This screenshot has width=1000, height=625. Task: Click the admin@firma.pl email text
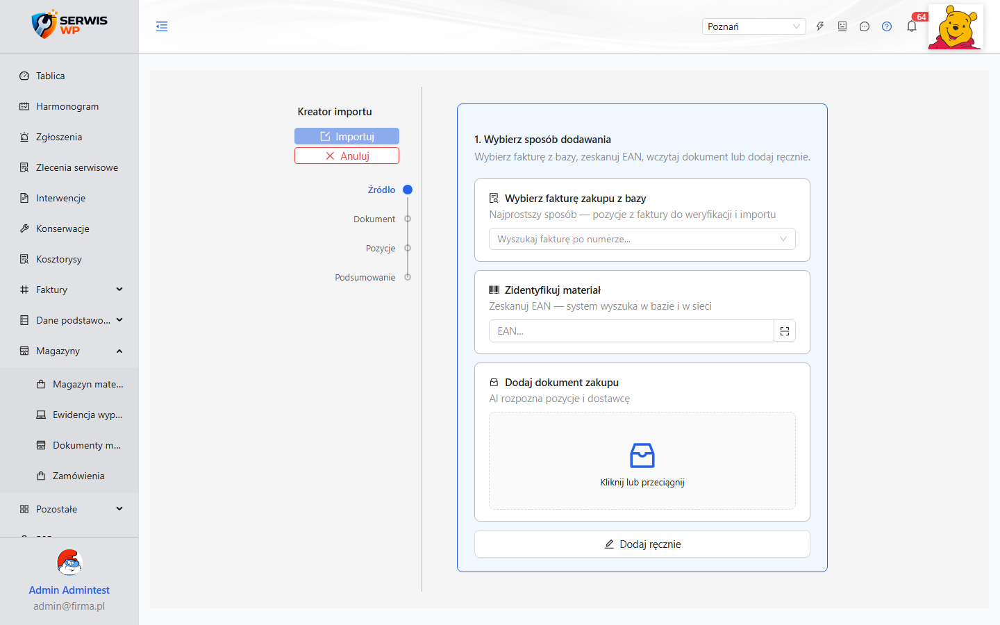(69, 606)
